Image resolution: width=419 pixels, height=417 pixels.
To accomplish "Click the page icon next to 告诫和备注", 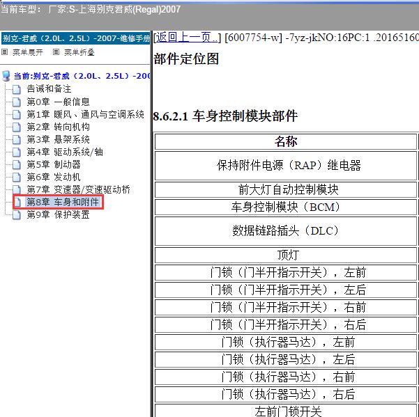I will (x=17, y=89).
